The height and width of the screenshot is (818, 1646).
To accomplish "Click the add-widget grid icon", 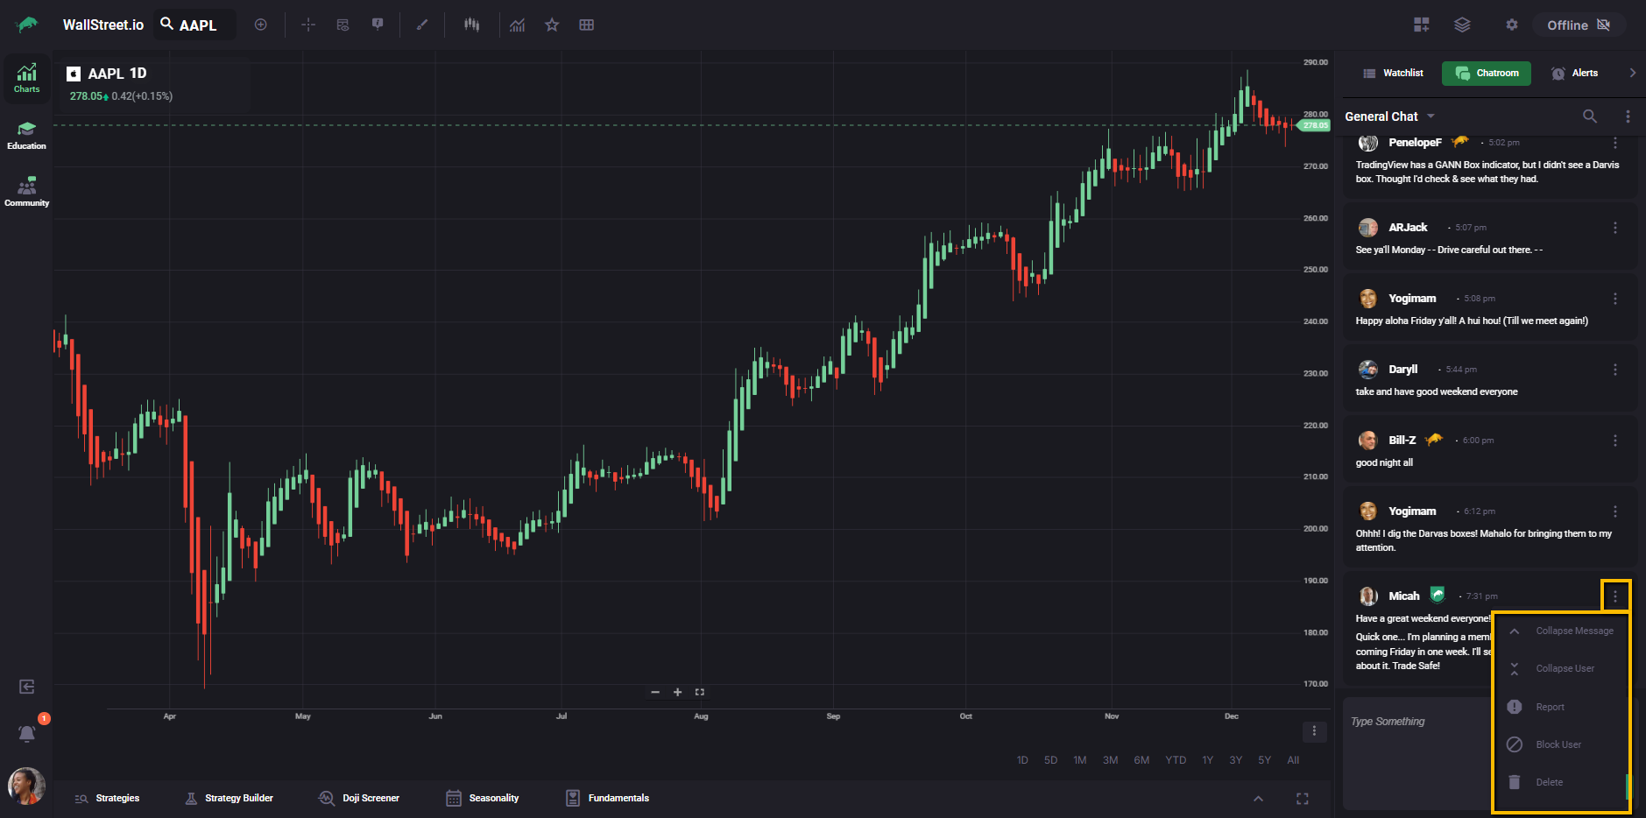I will click(x=1421, y=25).
